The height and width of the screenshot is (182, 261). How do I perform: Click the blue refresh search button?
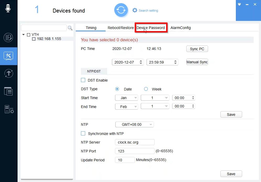pos(121,10)
